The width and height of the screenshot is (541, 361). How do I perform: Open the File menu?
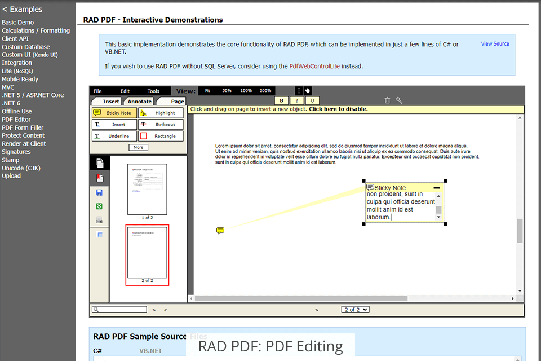point(97,91)
